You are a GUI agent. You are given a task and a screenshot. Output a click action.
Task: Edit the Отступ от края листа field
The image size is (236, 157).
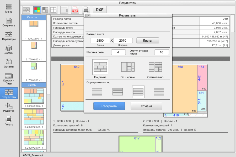[x=162, y=52]
